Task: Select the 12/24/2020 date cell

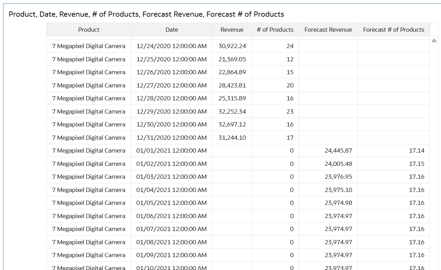Action: 171,46
